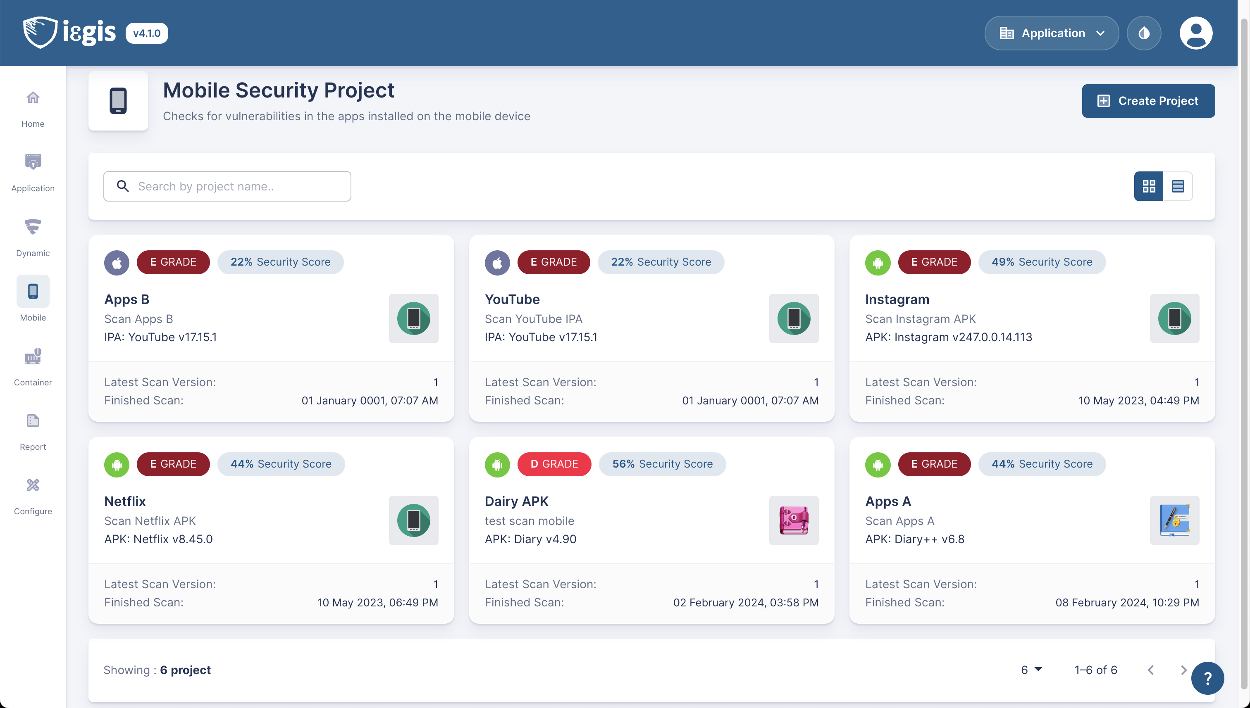This screenshot has width=1250, height=708.
Task: Click the user profile avatar icon
Action: (x=1195, y=33)
